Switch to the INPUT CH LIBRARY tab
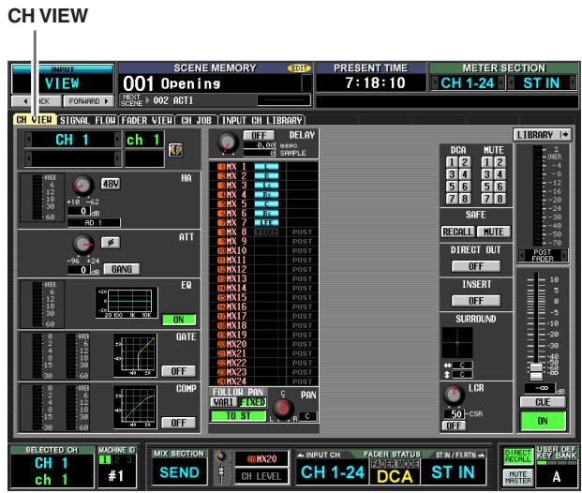 tap(261, 120)
